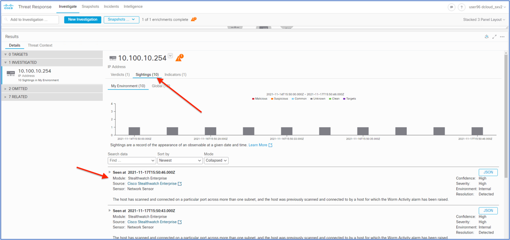Toggle the Malicious legend entry
Screen dimensions: 510x240
(260, 99)
